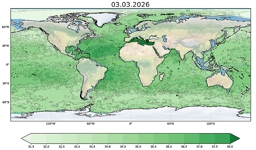Click the 38.0 colorbar tick label
This screenshot has width=256, height=150.
point(230,146)
